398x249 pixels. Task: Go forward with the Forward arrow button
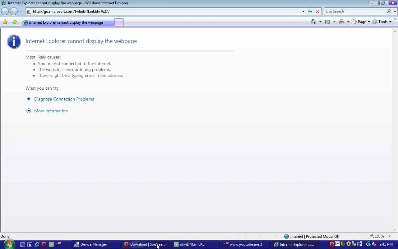click(x=14, y=12)
